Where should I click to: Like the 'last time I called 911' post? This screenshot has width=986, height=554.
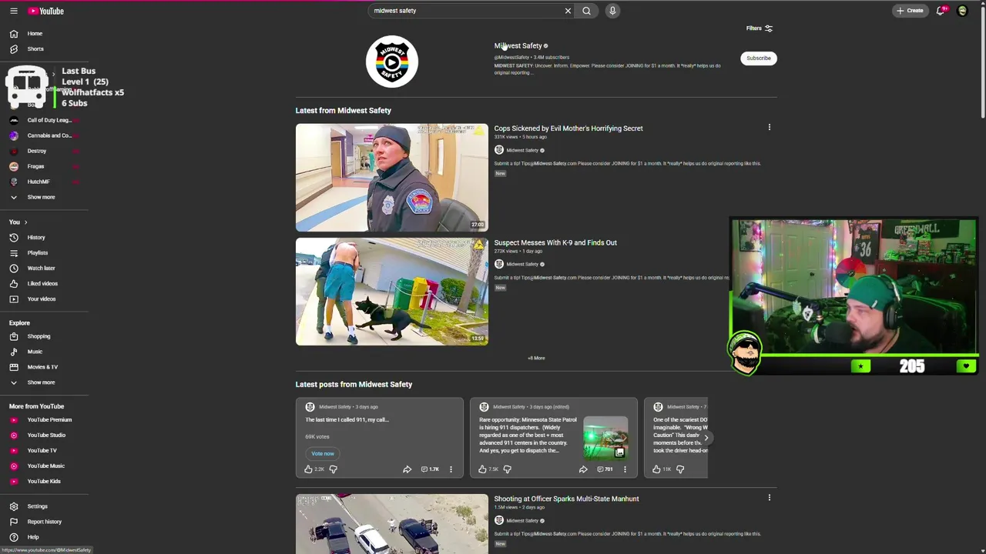(x=309, y=469)
